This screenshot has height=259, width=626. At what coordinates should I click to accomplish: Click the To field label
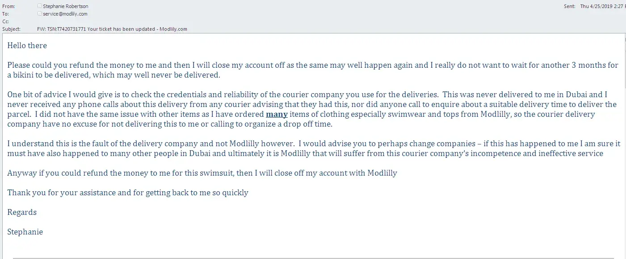click(5, 14)
